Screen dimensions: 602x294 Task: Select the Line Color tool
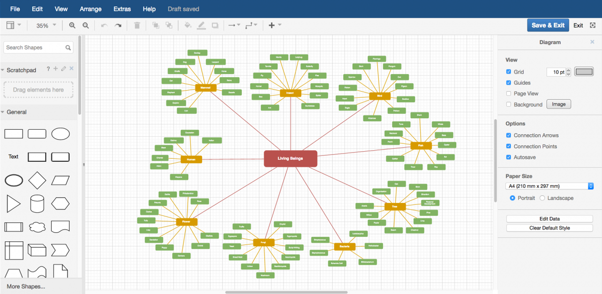coord(201,25)
